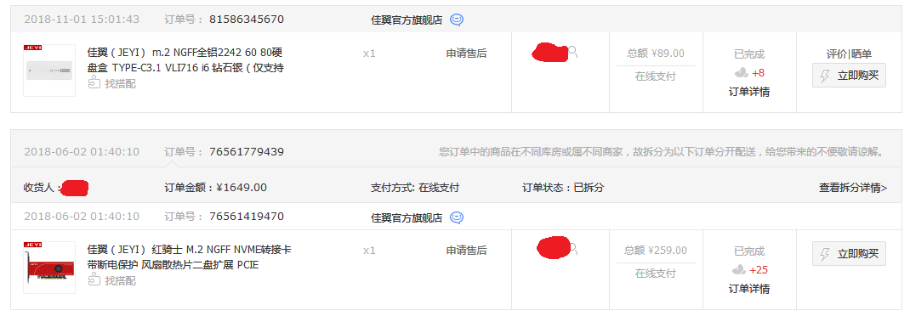Open product title 佳翼 m.2 NGFF全铝2242 硬盘盒
This screenshot has height=316, width=910.
pos(185,60)
